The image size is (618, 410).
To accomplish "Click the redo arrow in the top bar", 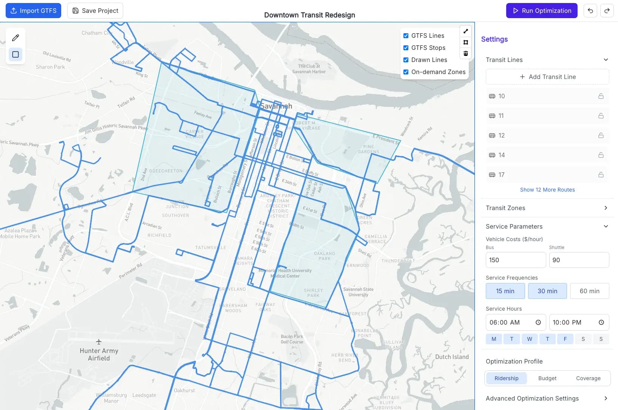I will click(607, 11).
